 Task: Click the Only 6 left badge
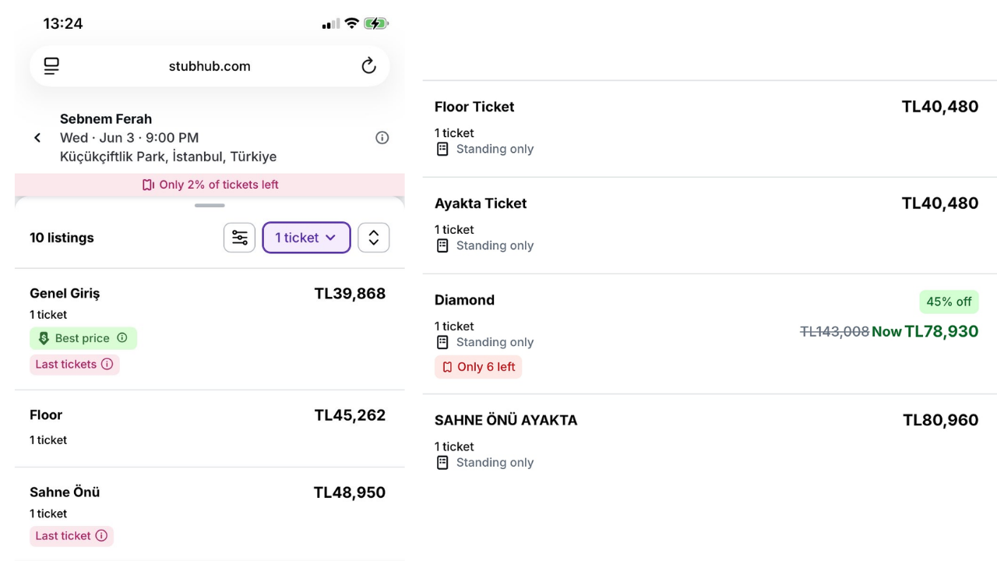tap(478, 367)
